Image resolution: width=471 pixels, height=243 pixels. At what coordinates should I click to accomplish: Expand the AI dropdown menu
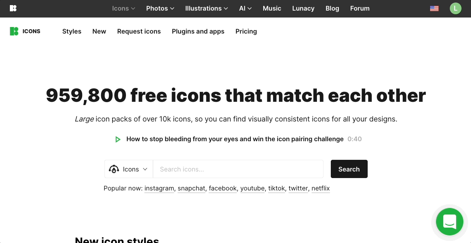tap(245, 8)
